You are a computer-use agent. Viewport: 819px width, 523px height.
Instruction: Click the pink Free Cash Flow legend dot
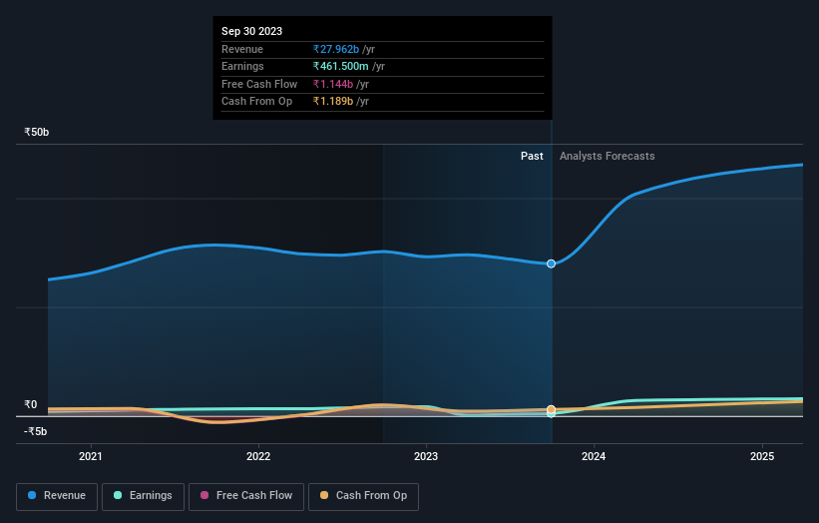[205, 495]
